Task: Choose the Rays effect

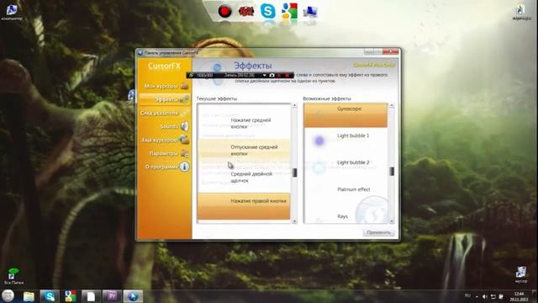Action: tap(345, 216)
